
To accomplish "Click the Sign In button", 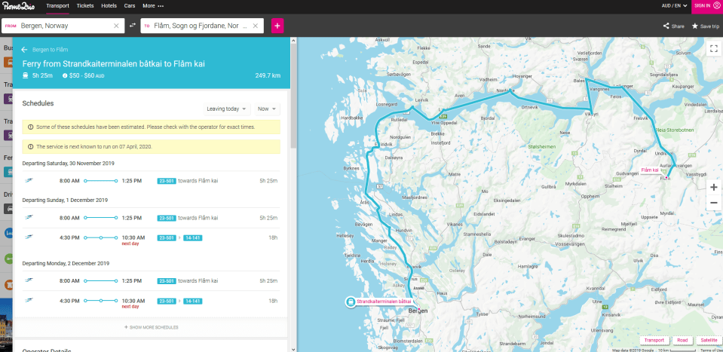I will pos(706,6).
